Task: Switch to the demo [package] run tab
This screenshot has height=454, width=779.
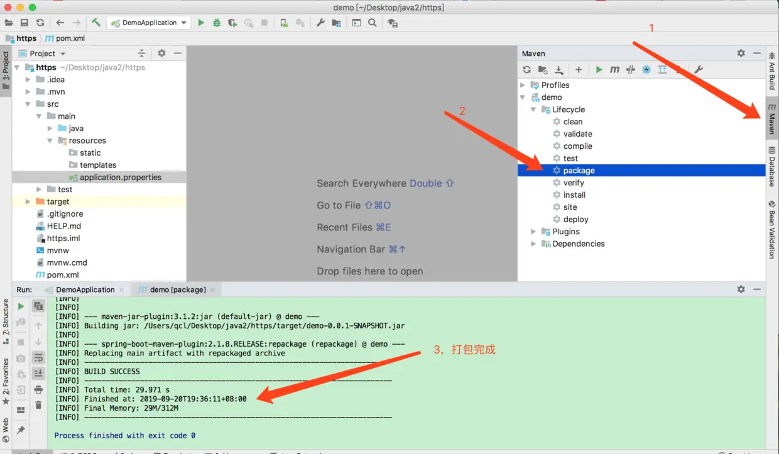Action: pyautogui.click(x=177, y=289)
